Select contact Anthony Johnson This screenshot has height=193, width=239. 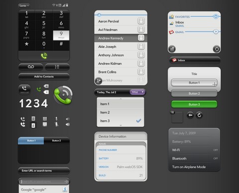[x=120, y=55]
